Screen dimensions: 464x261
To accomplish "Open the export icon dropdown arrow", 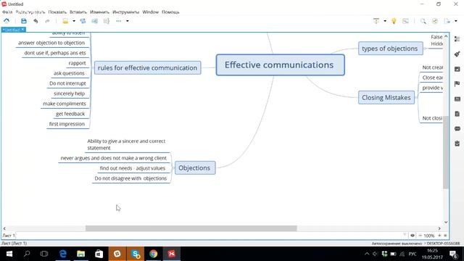I will 456,21.
